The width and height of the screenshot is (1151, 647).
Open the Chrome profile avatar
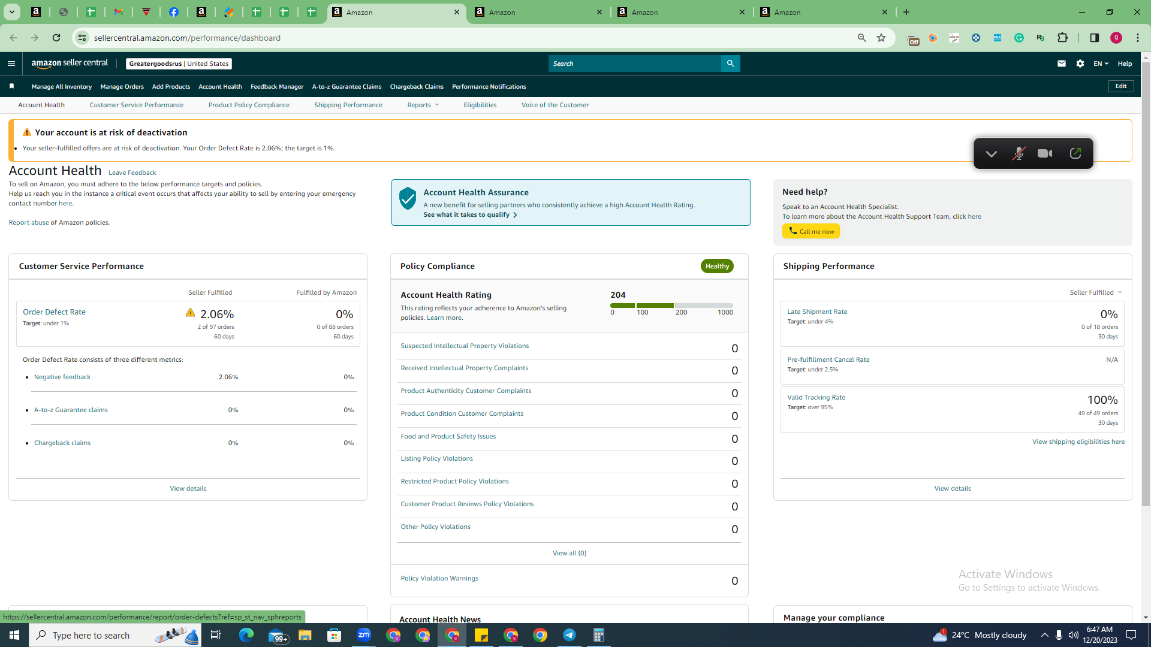pyautogui.click(x=1116, y=38)
